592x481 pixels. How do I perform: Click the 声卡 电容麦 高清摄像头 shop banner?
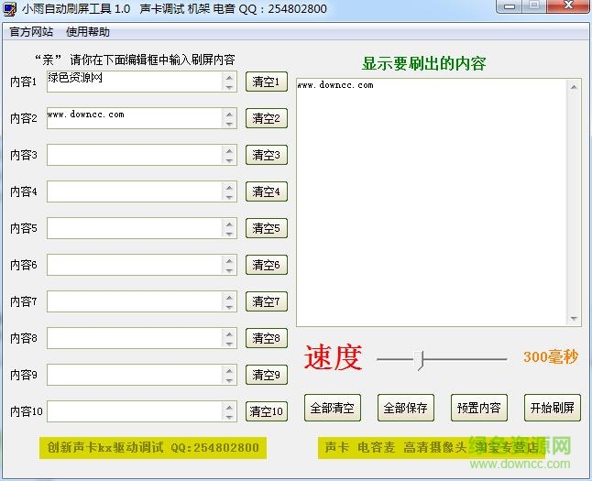coord(432,448)
